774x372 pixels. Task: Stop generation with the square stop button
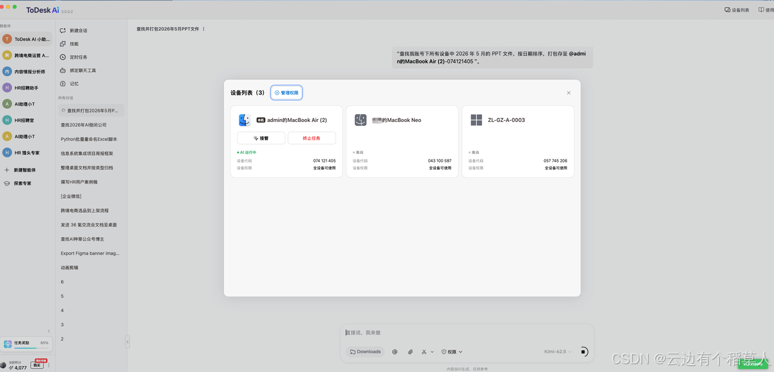584,351
